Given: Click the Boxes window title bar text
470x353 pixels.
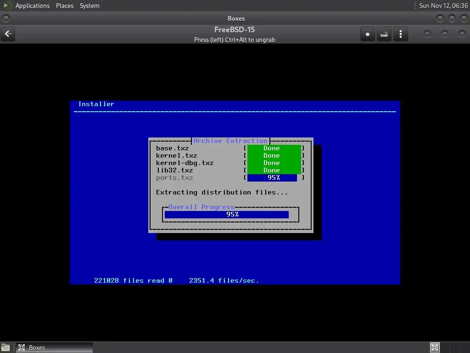Looking at the screenshot, I should [x=236, y=18].
